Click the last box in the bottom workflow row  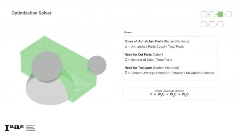point(221,24)
